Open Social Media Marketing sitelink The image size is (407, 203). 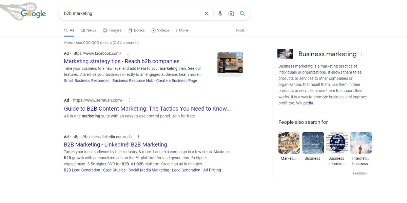click(149, 170)
